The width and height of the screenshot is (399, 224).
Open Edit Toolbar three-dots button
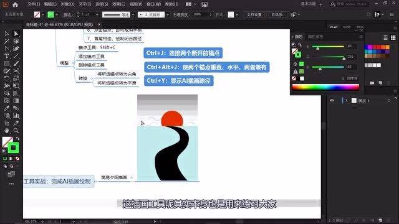[x=11, y=184]
